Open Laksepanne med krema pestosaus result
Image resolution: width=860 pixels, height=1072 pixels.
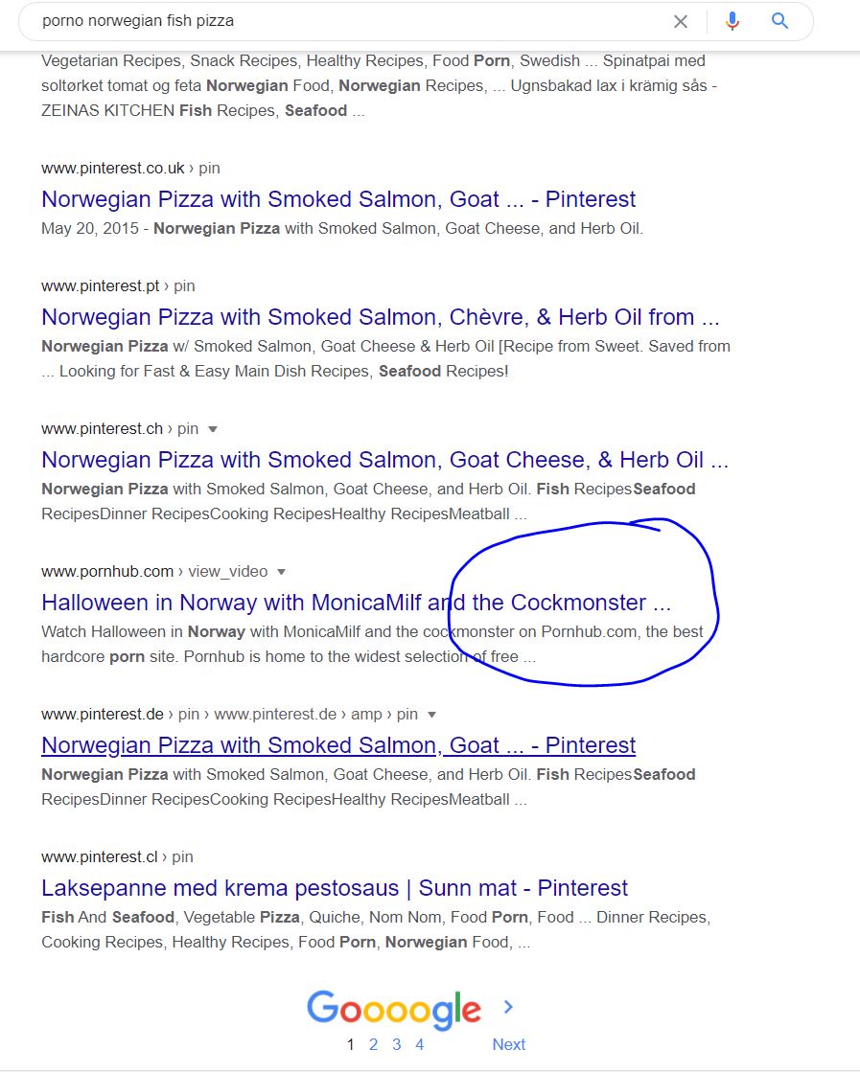point(335,888)
